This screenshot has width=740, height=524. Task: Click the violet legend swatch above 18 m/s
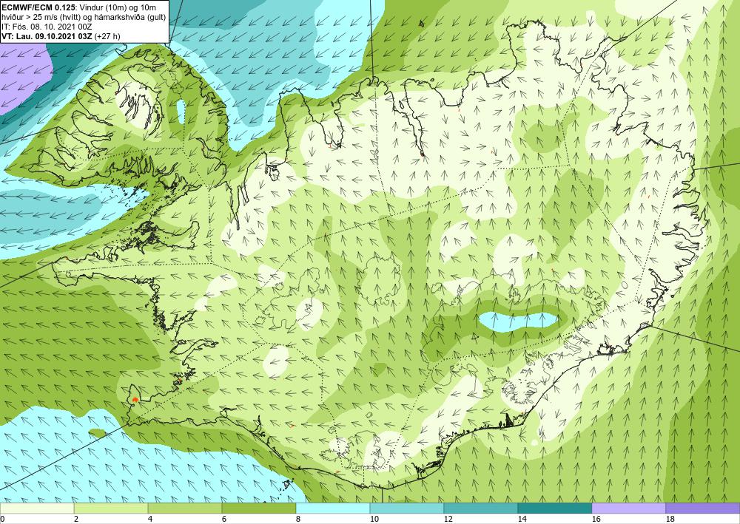click(x=703, y=508)
